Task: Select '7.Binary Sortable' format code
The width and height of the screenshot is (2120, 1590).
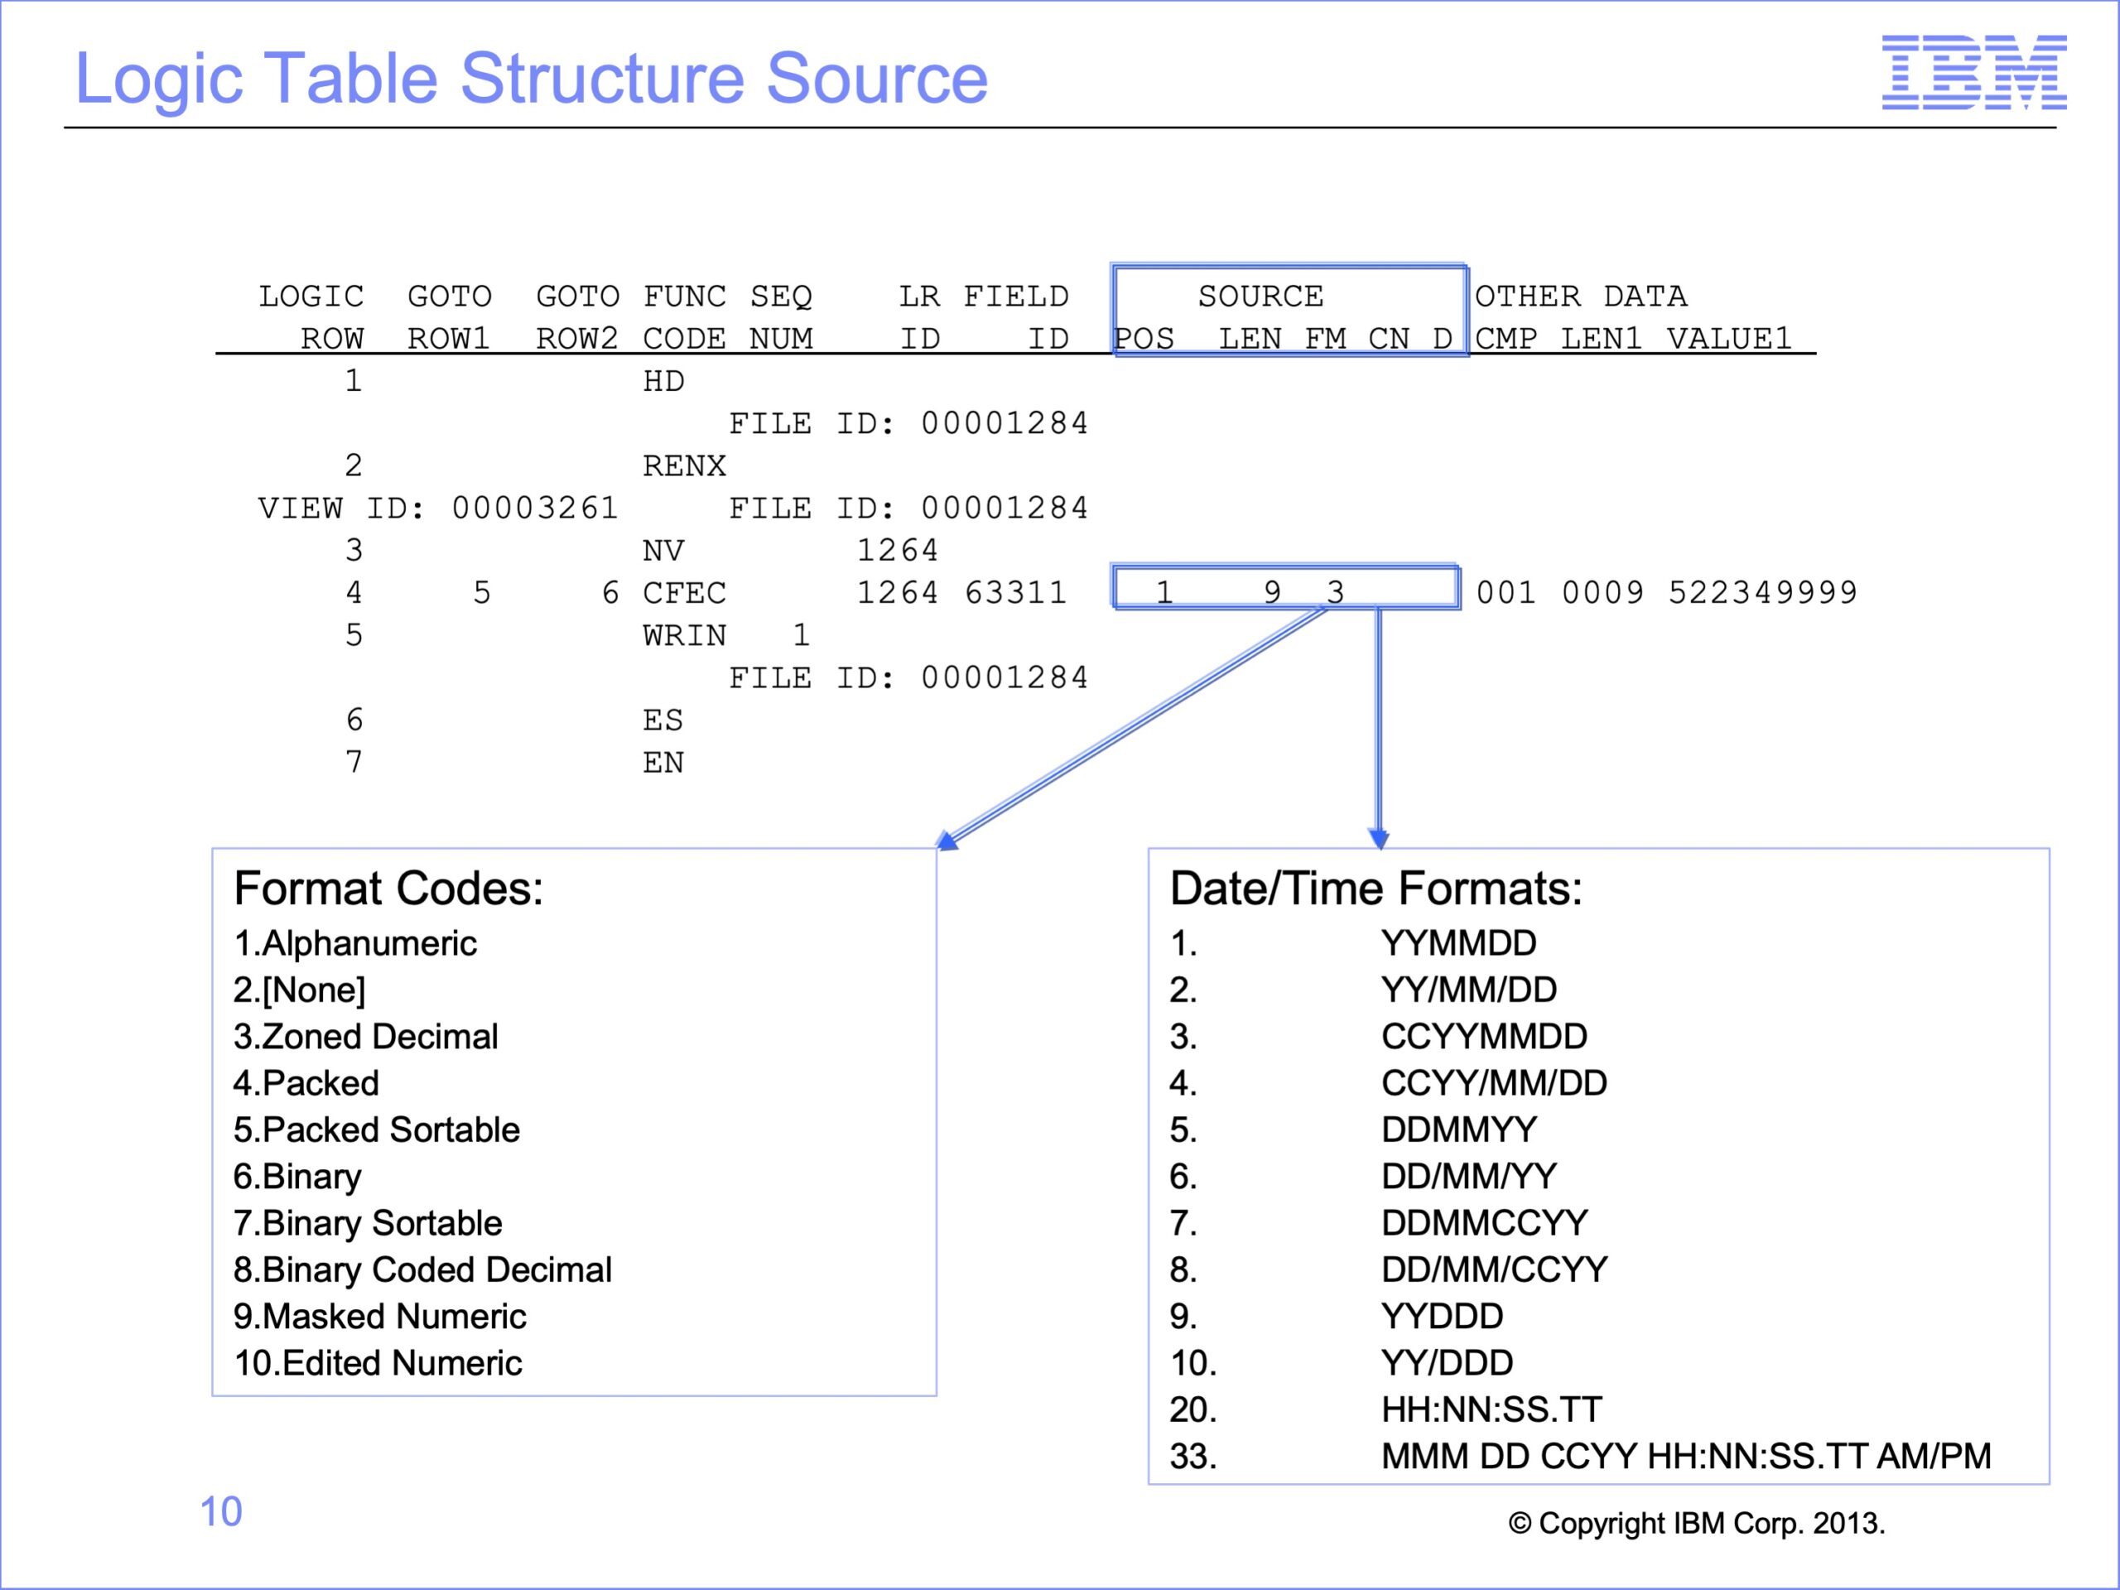Action: tap(367, 1223)
